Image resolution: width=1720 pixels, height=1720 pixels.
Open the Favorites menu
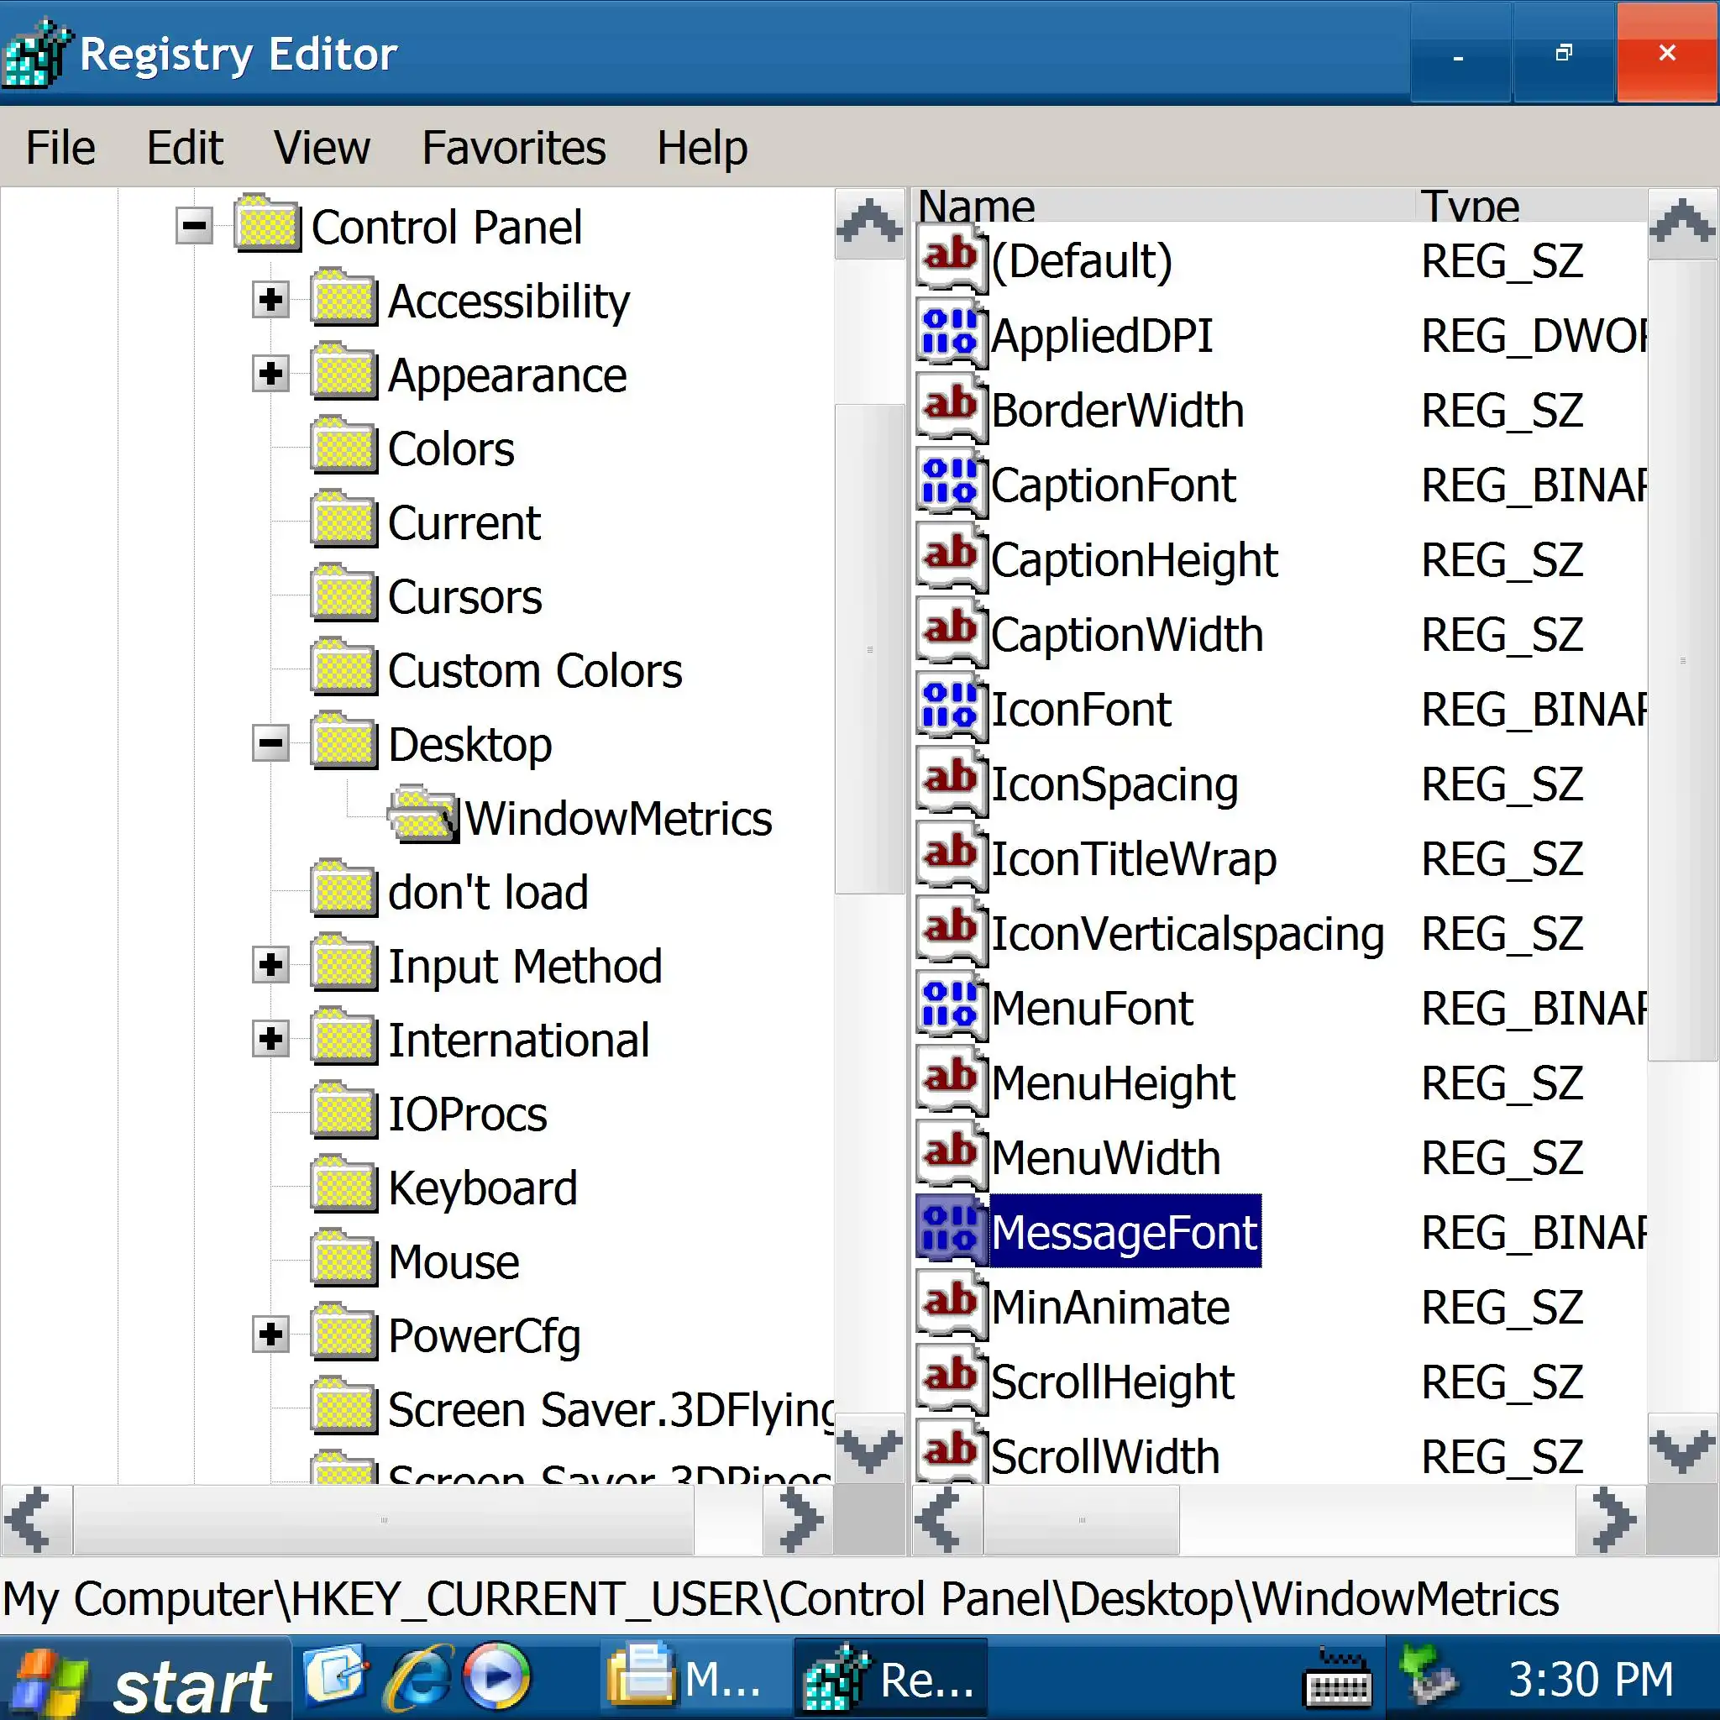click(513, 148)
